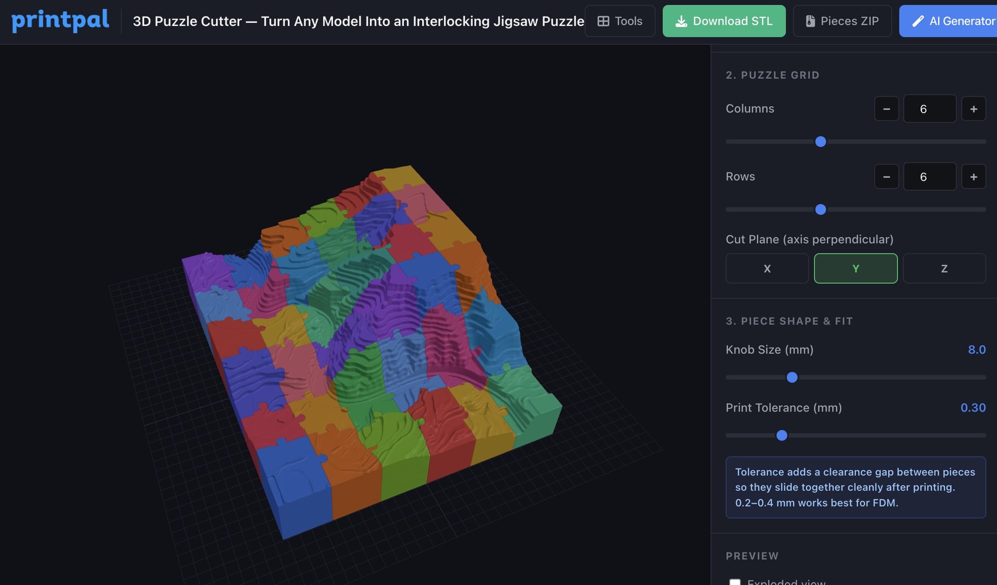Select X cut plane axis
997x585 pixels.
pos(767,268)
